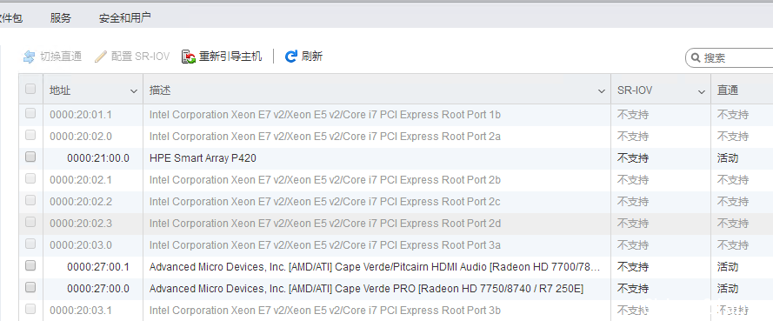Click the 刷新 refresh icon
Screen dimensions: 773x321
coord(291,57)
